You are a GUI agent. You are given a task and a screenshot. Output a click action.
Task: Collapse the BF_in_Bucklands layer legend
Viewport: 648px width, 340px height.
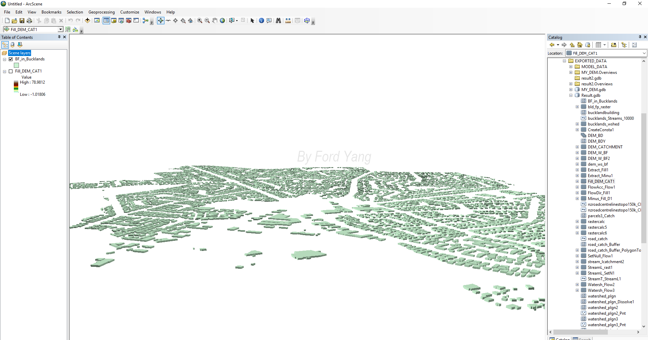(x=5, y=59)
